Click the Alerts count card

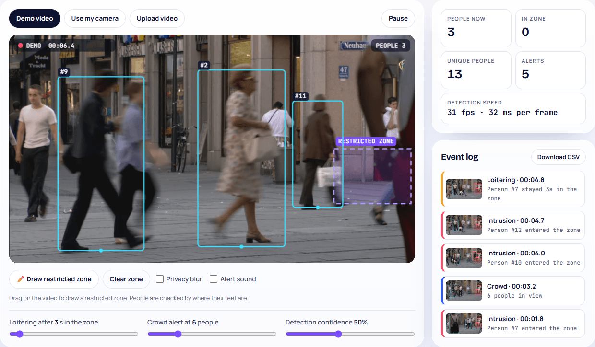550,70
